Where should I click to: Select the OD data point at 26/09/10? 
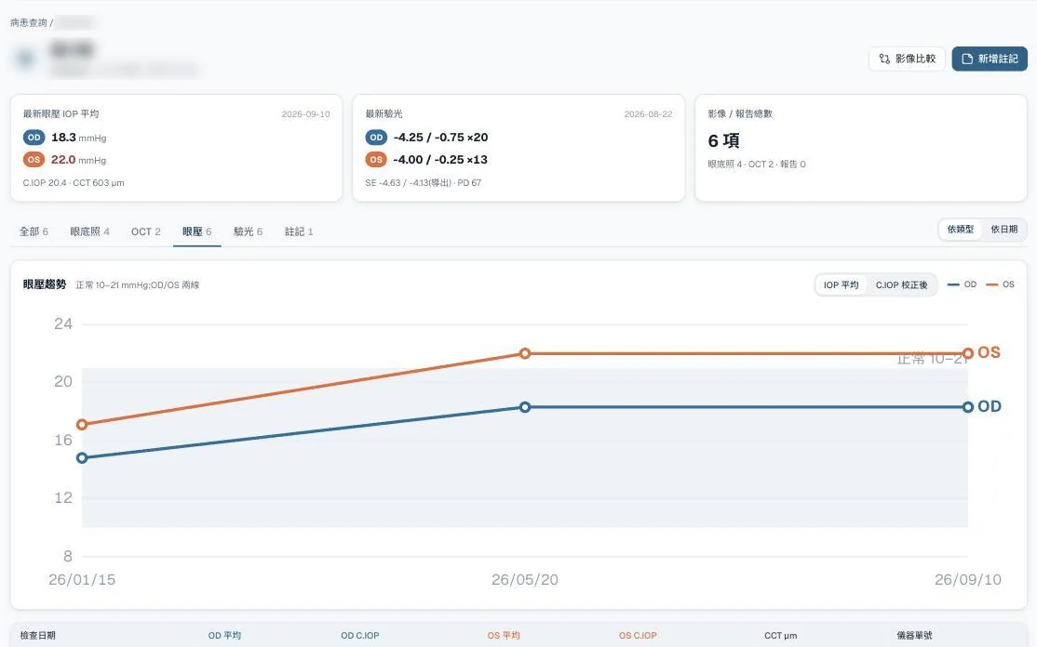point(968,407)
